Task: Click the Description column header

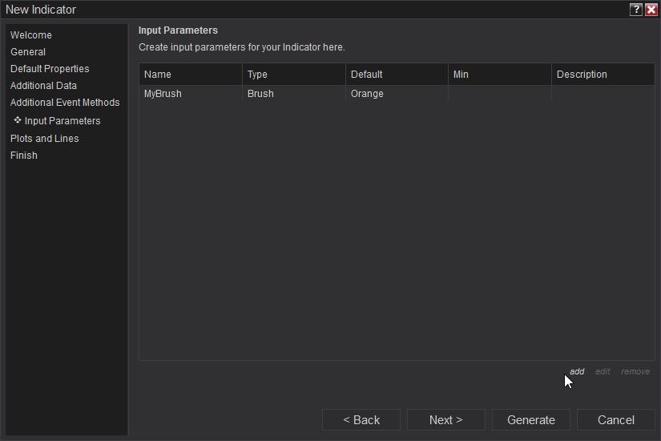Action: coord(603,75)
